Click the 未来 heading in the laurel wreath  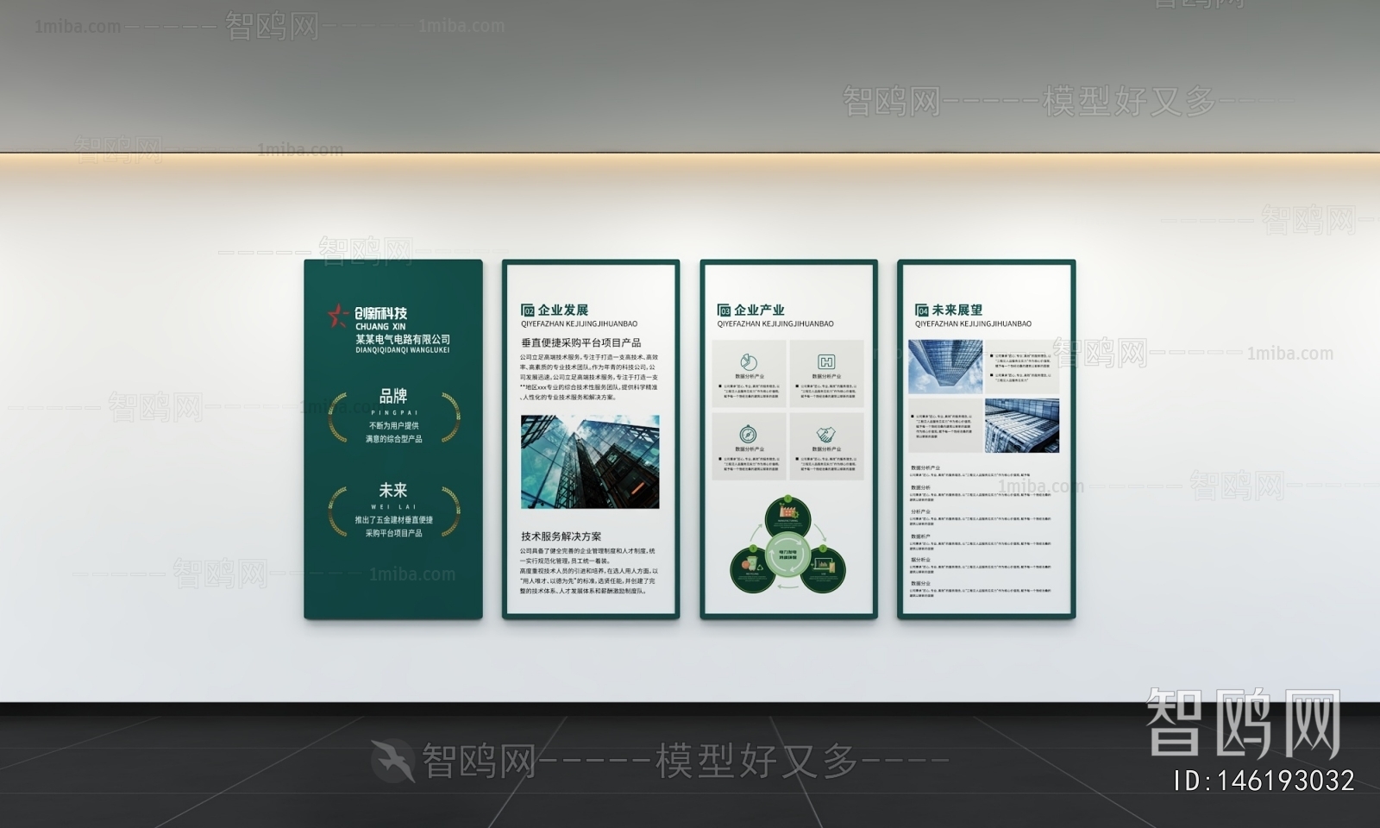coord(393,490)
